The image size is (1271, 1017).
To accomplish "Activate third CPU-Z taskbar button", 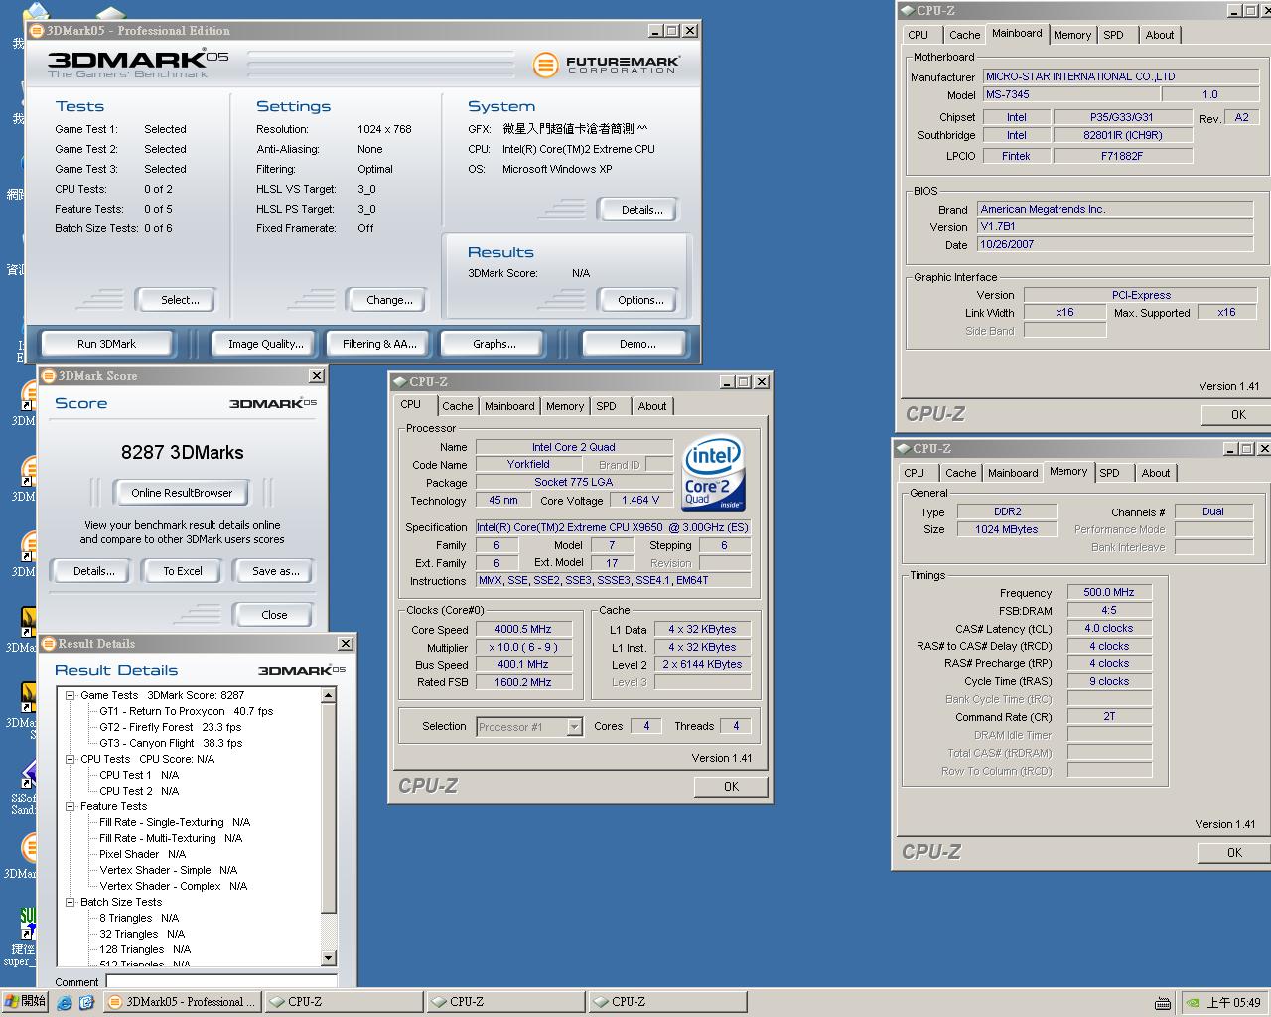I will click(x=667, y=1001).
